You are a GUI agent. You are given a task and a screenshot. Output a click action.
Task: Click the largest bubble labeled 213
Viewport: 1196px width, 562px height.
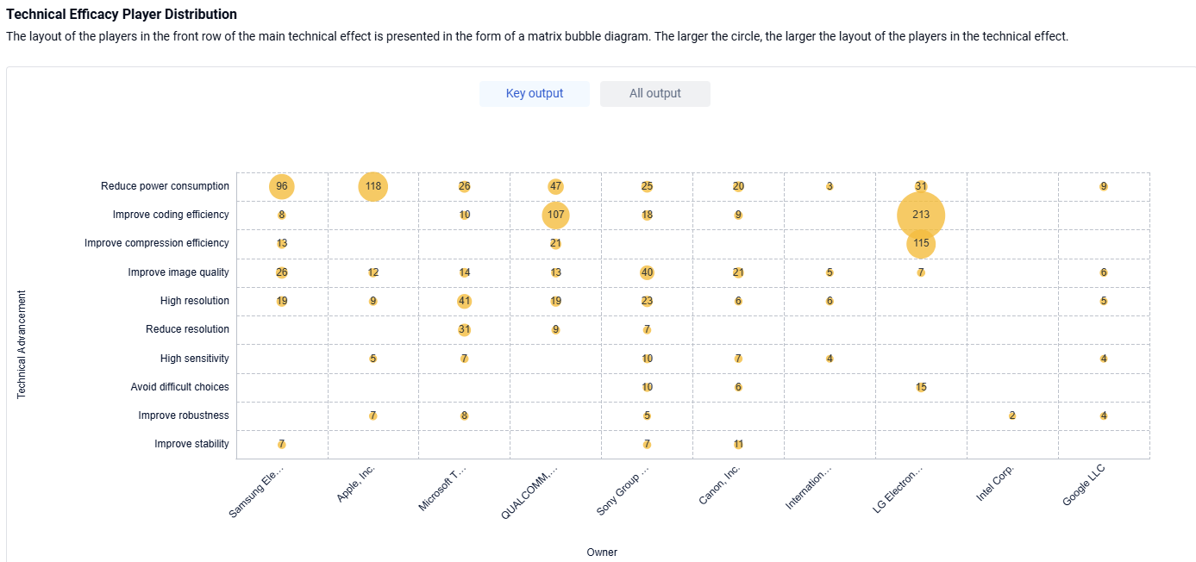tap(921, 215)
